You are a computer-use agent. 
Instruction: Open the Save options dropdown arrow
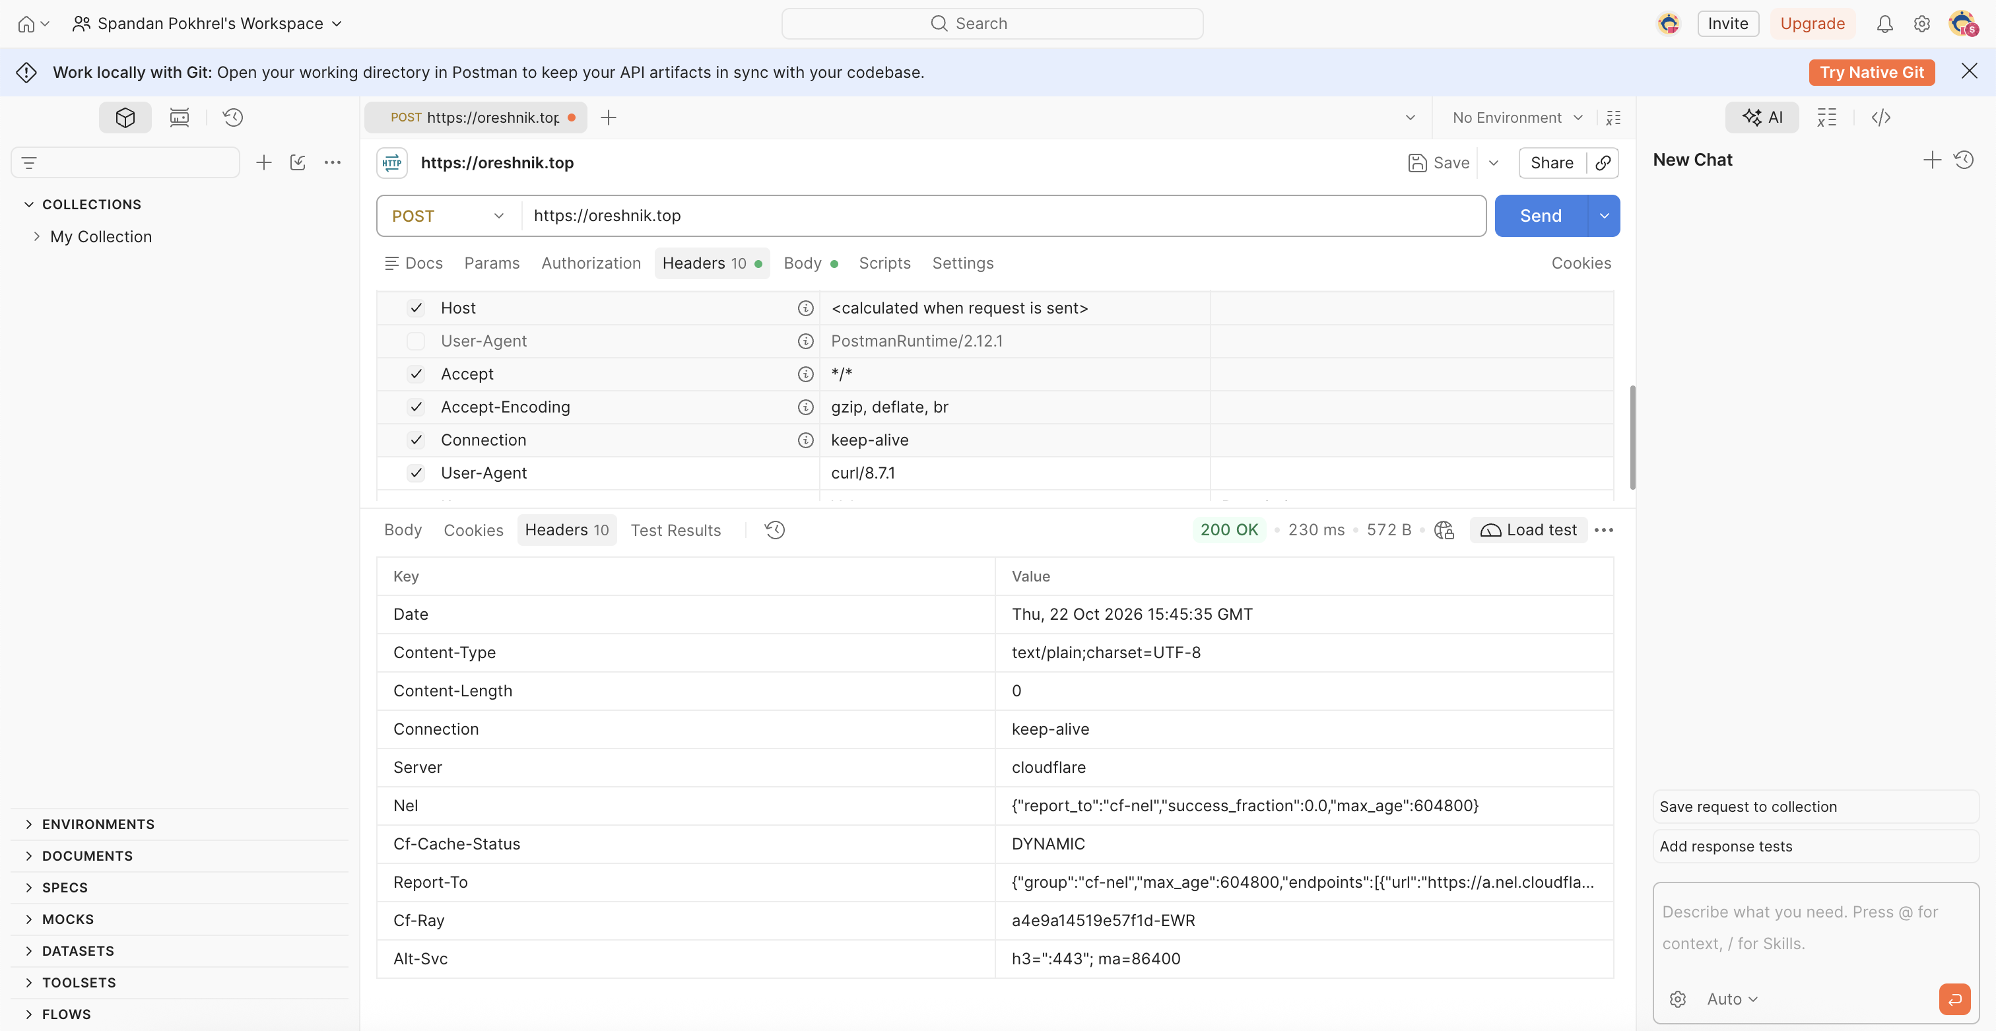click(1493, 162)
